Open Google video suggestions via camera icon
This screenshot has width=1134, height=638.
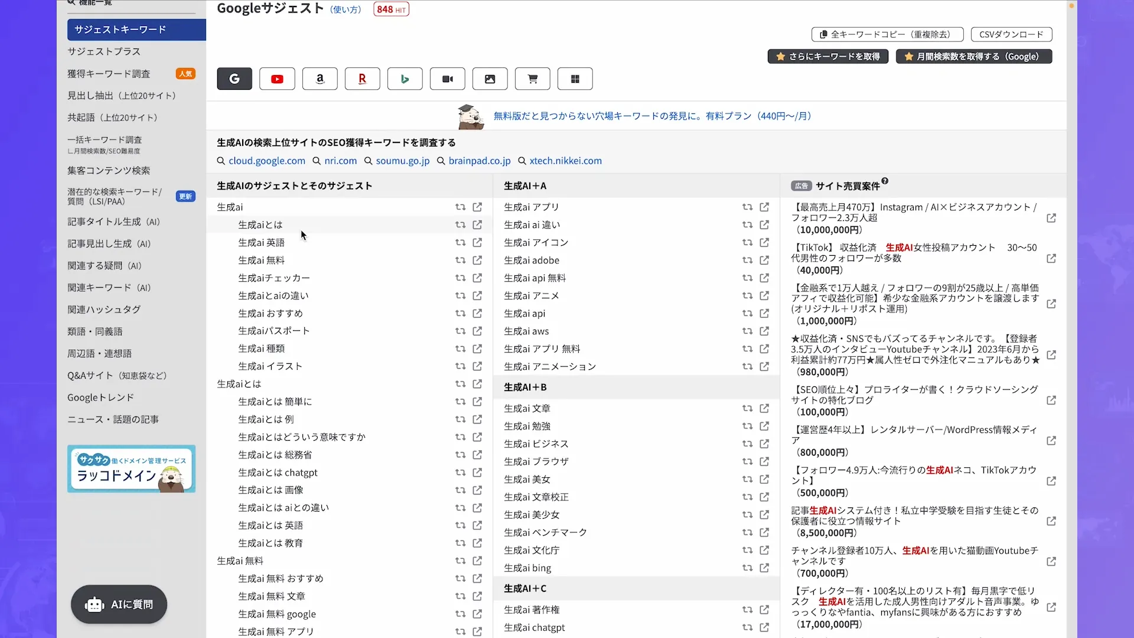pos(447,79)
